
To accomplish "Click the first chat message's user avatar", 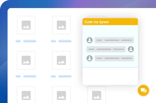I will [89, 40].
